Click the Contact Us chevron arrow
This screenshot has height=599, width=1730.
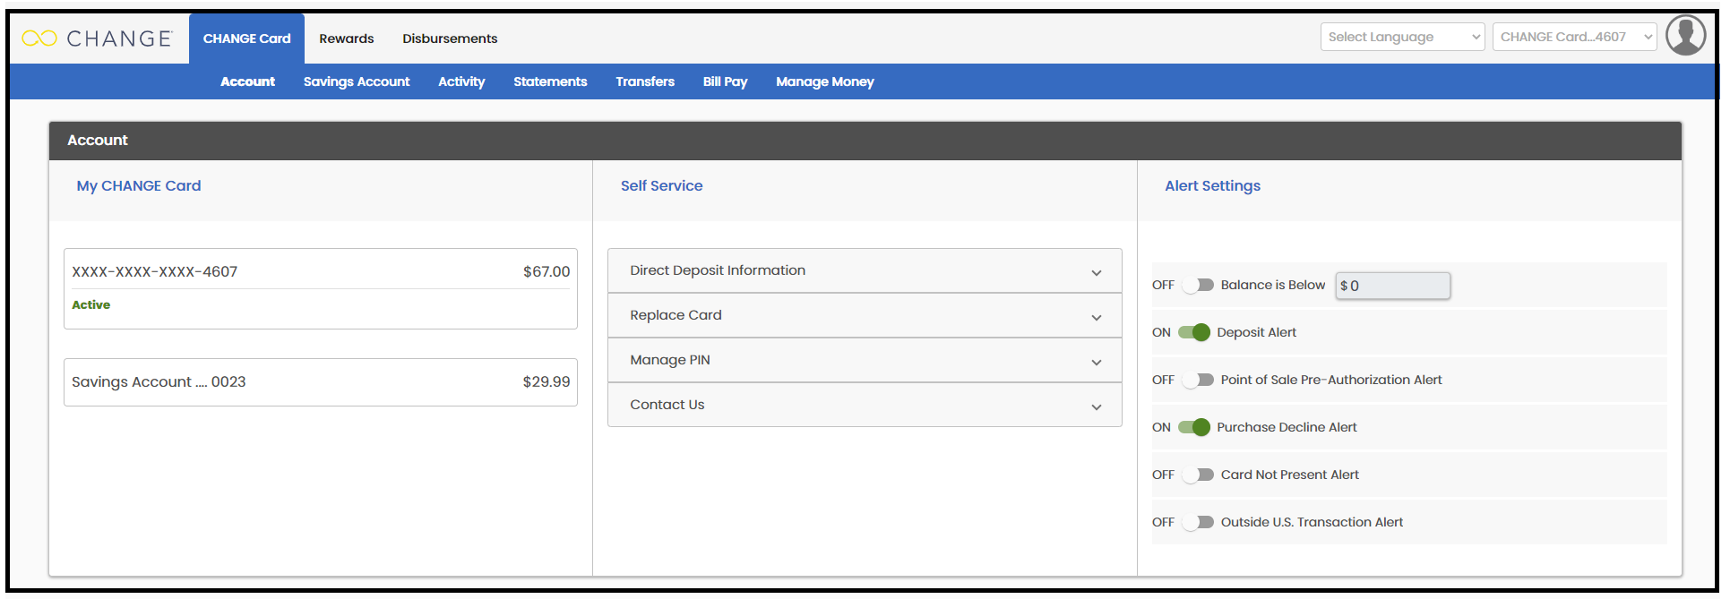[1097, 407]
